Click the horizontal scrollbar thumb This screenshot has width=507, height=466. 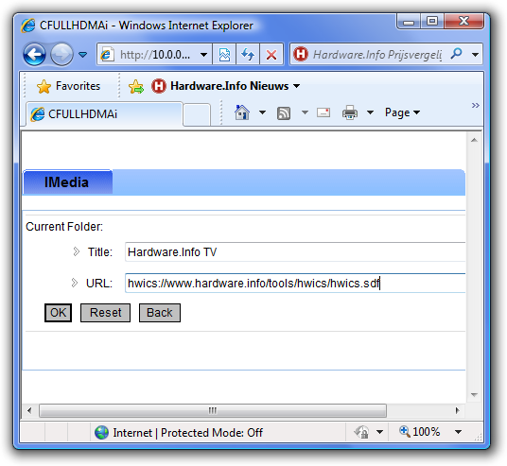(x=213, y=411)
